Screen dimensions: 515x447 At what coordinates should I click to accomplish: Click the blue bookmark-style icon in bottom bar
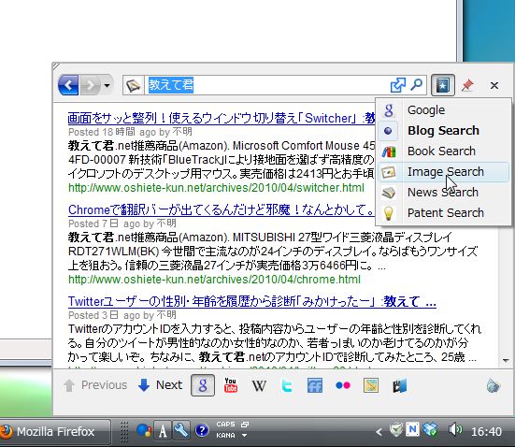coord(399,385)
